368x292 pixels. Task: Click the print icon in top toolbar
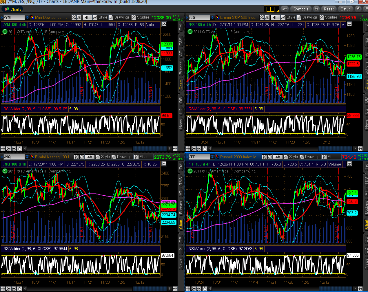click(316, 9)
